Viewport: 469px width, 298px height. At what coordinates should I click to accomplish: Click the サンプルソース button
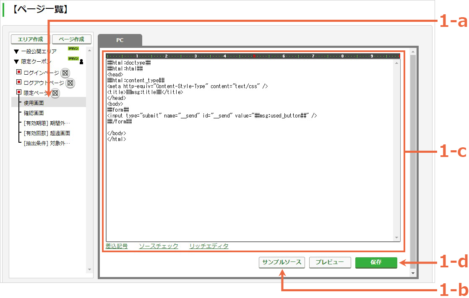pos(282,262)
